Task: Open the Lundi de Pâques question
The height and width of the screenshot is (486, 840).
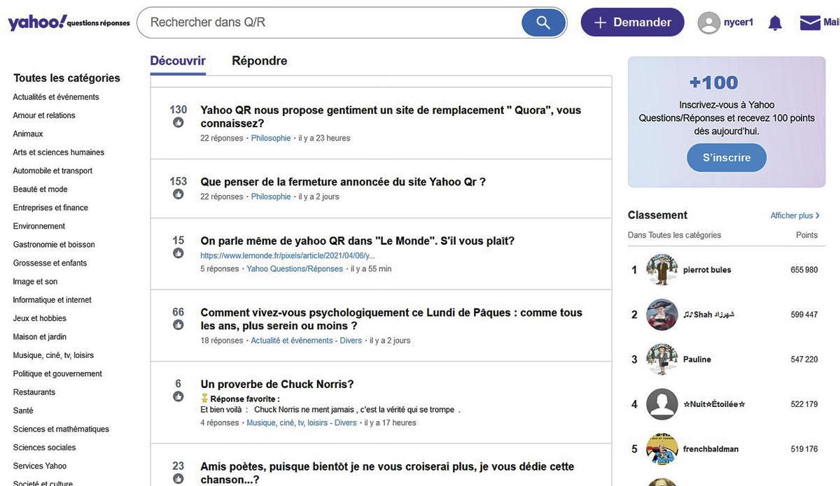Action: 391,320
